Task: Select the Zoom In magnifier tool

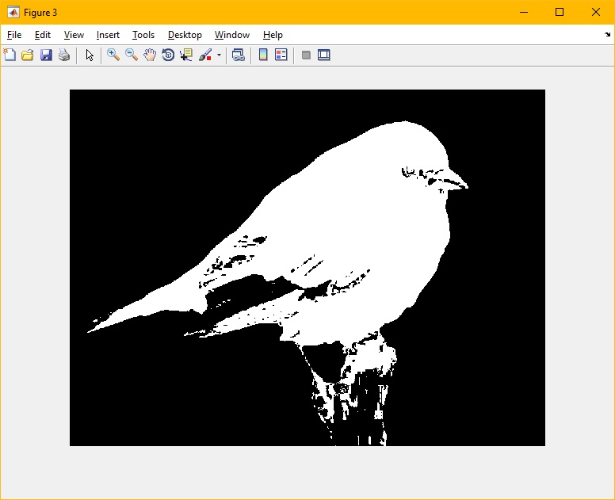Action: pyautogui.click(x=113, y=55)
